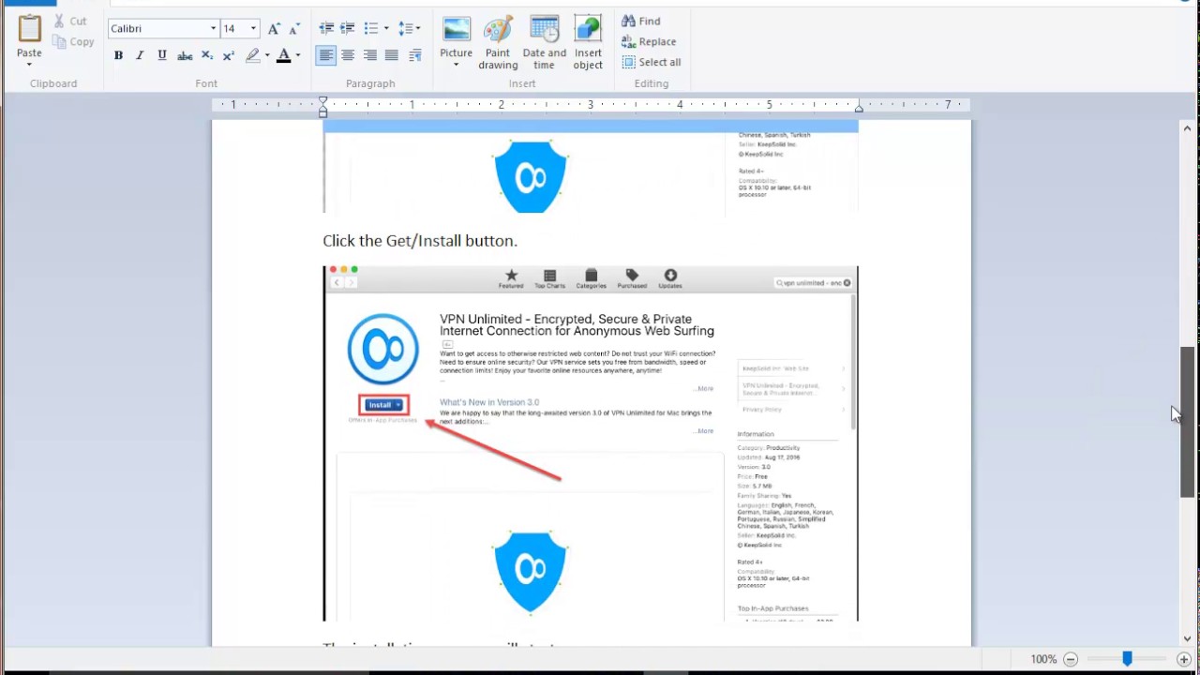The width and height of the screenshot is (1200, 675).
Task: Open Find with the binoculars icon
Action: [x=629, y=21]
